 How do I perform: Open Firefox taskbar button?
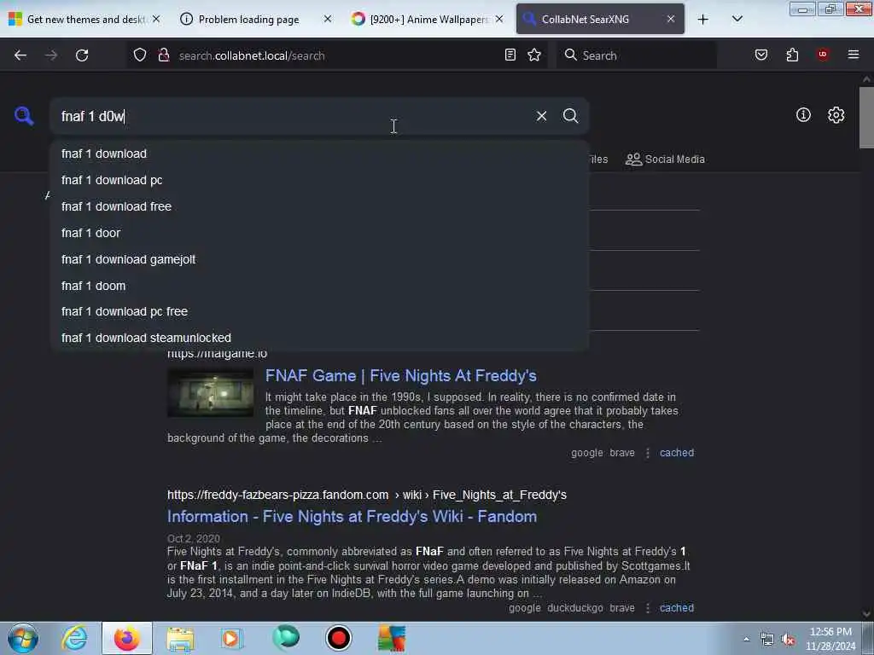pos(127,638)
